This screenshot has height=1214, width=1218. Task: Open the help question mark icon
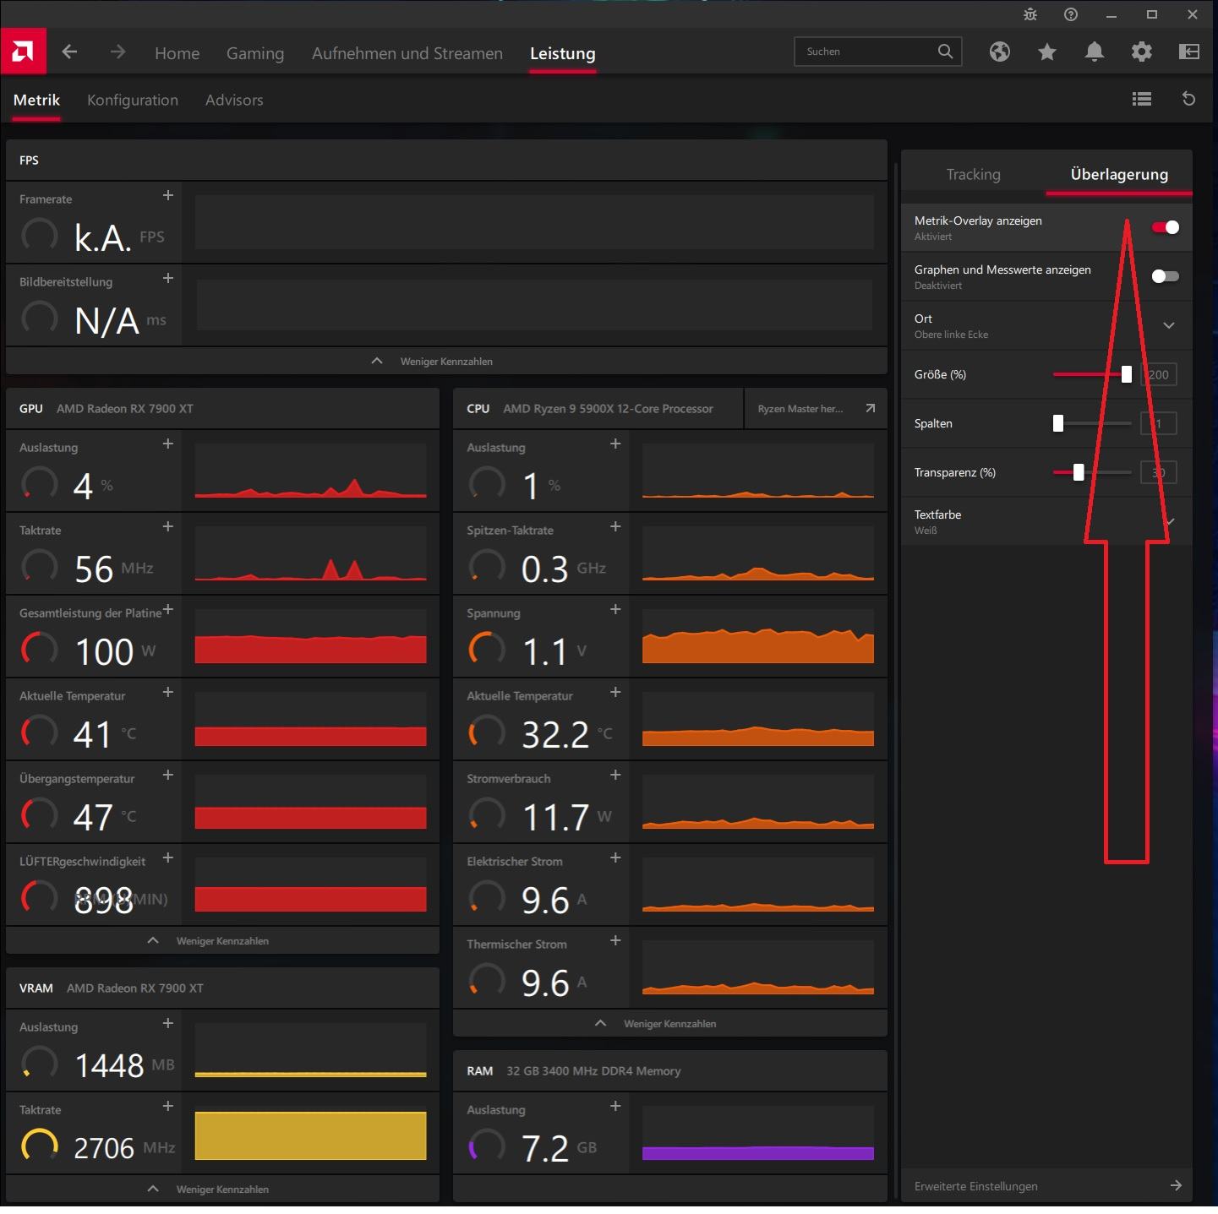1071,14
